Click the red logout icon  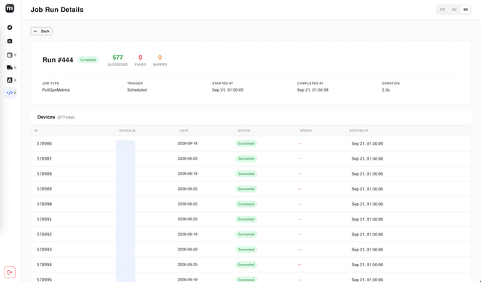point(10,272)
